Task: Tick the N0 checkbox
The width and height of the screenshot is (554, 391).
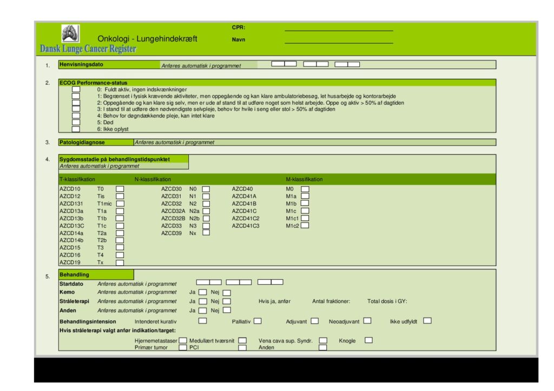Action: tap(206, 190)
